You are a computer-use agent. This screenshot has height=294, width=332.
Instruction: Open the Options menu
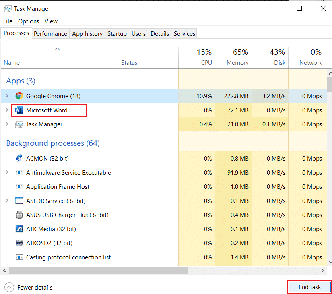pos(28,21)
